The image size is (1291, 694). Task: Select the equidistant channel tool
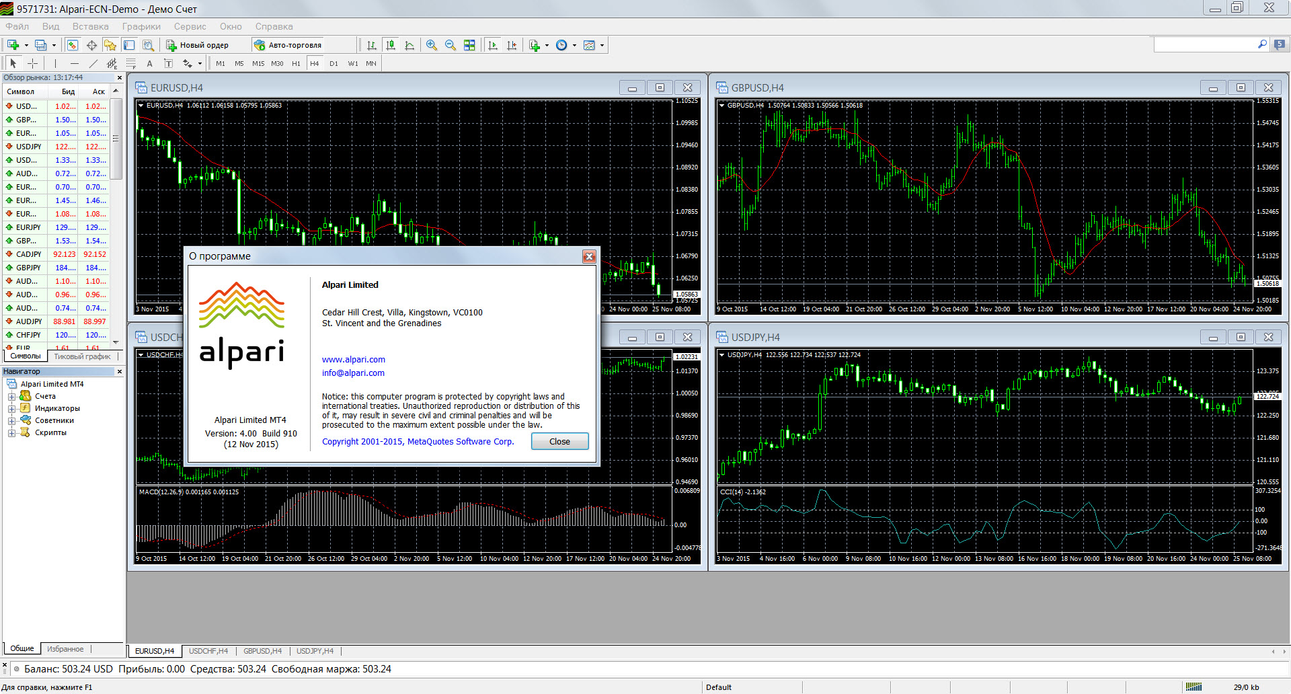pyautogui.click(x=112, y=63)
